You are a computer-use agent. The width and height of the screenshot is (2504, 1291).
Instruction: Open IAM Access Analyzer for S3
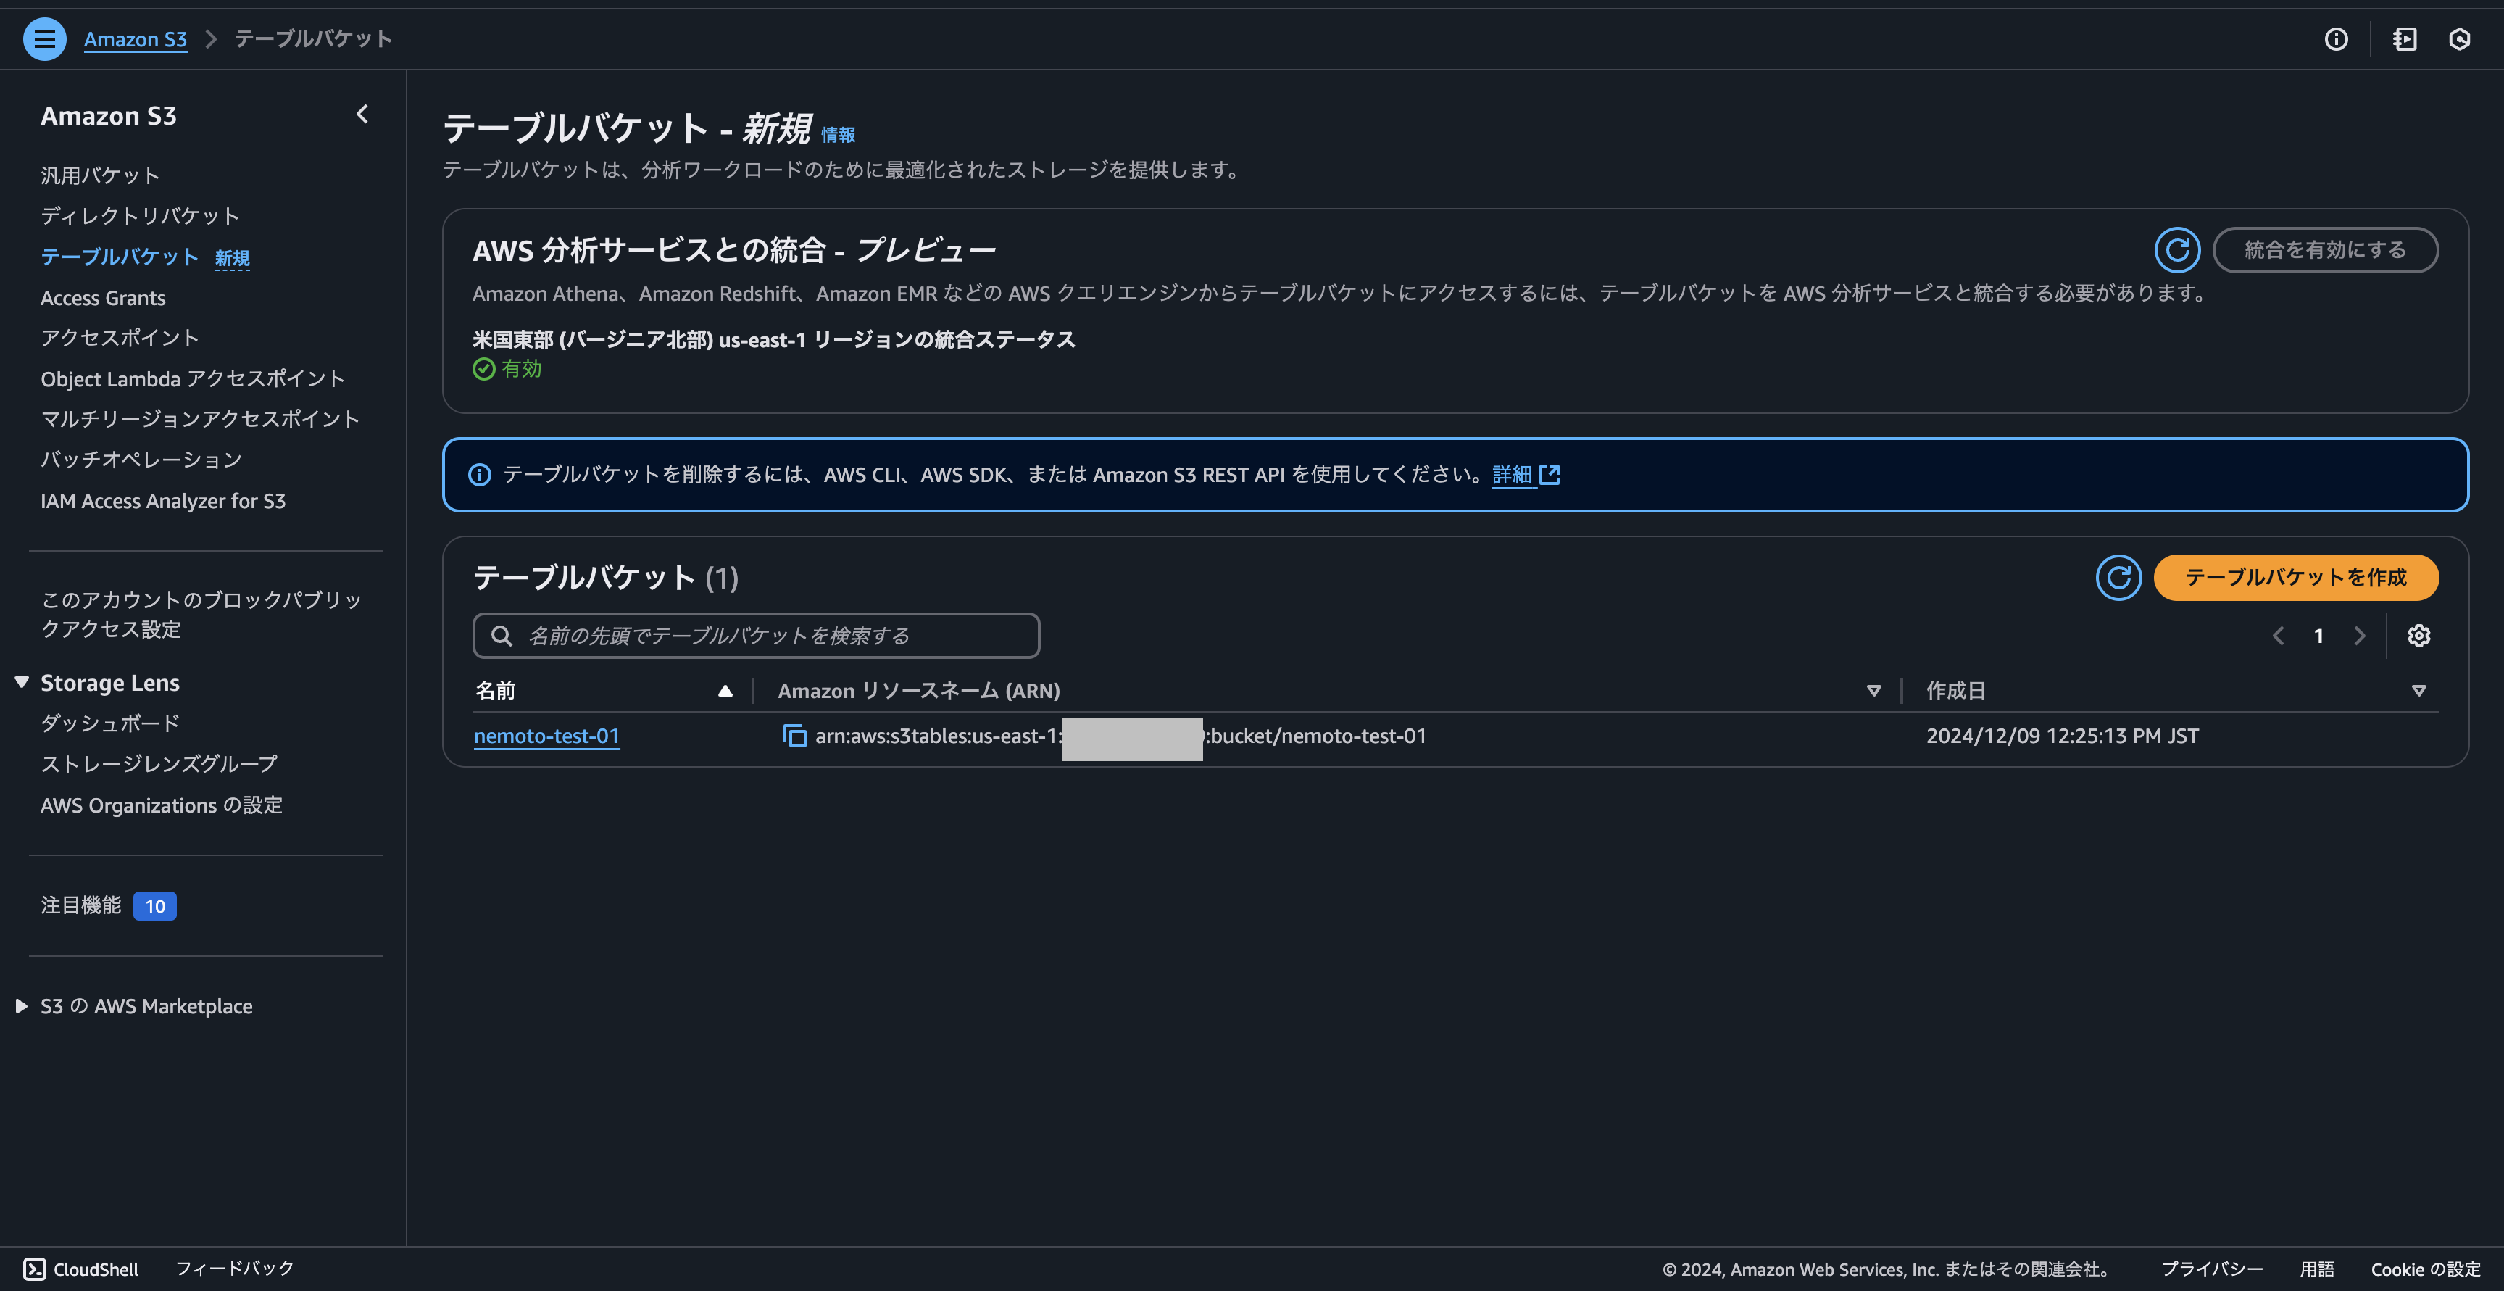[x=163, y=501]
